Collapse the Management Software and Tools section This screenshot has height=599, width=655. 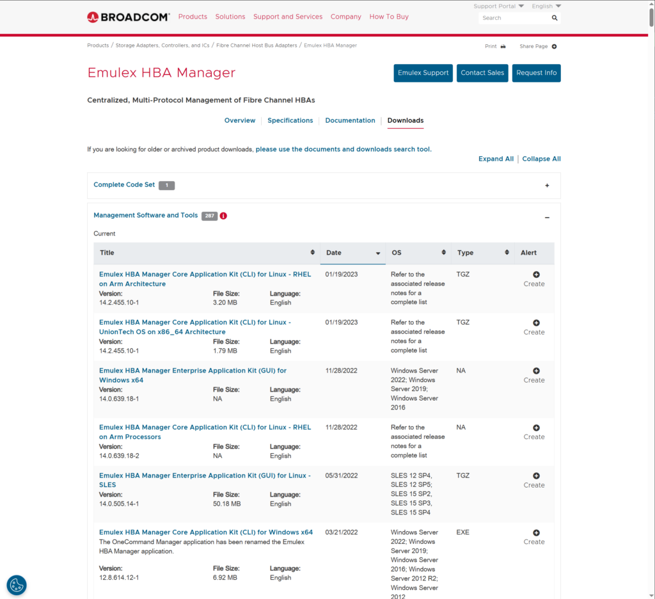(x=547, y=218)
